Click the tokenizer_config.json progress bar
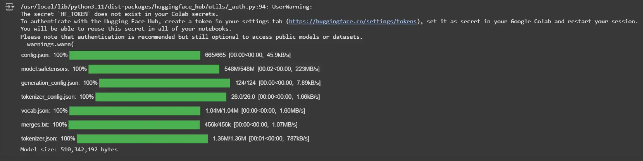This screenshot has width=643, height=161. click(x=161, y=97)
